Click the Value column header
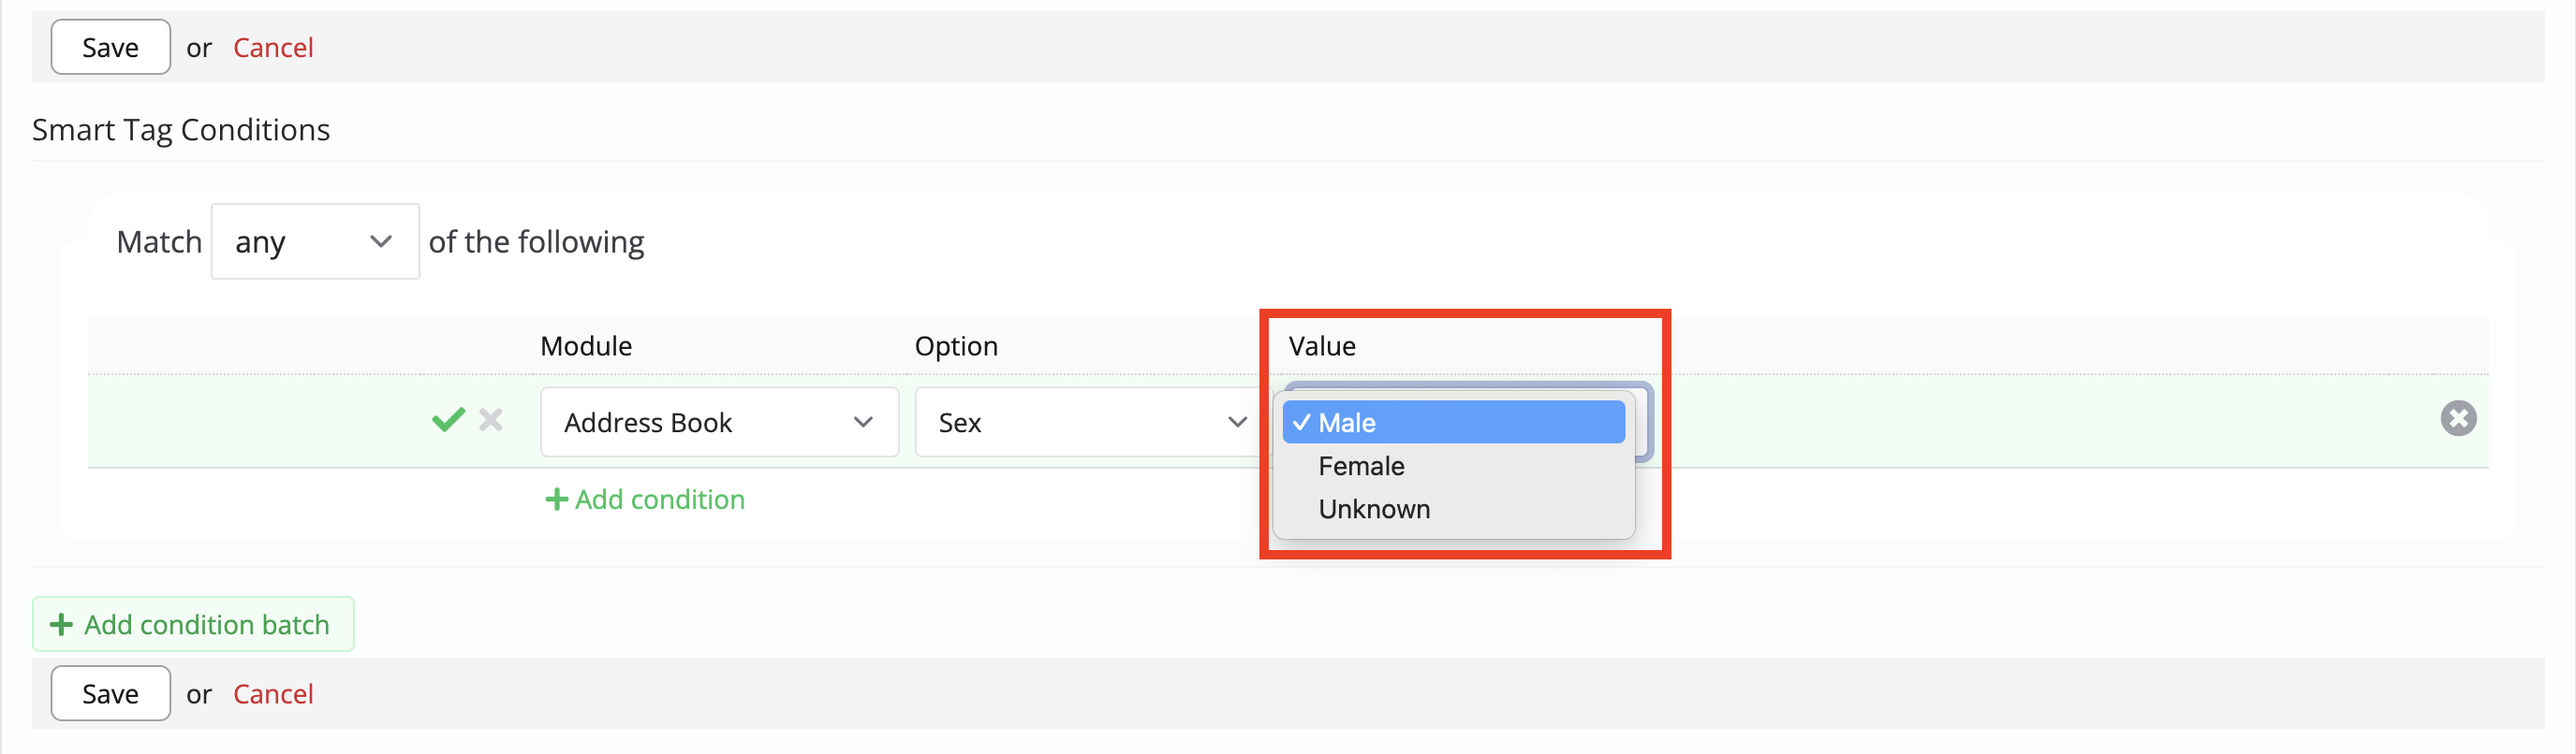The image size is (2576, 754). click(1322, 345)
